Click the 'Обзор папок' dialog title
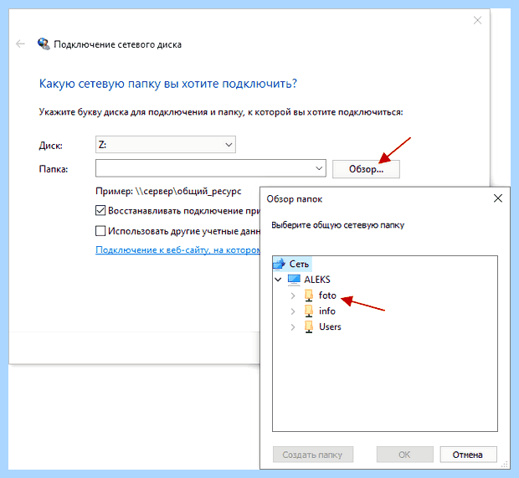The height and width of the screenshot is (478, 519). point(295,199)
